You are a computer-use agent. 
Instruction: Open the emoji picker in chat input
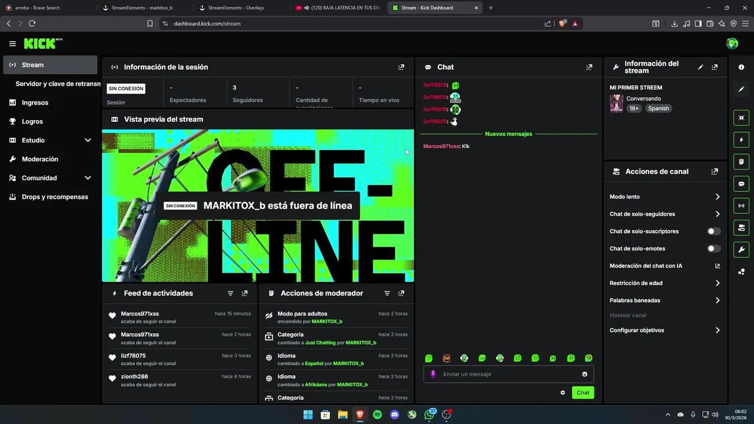point(584,374)
